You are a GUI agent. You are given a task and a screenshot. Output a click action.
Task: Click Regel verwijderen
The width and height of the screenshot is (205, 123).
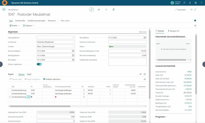click(x=32, y=79)
